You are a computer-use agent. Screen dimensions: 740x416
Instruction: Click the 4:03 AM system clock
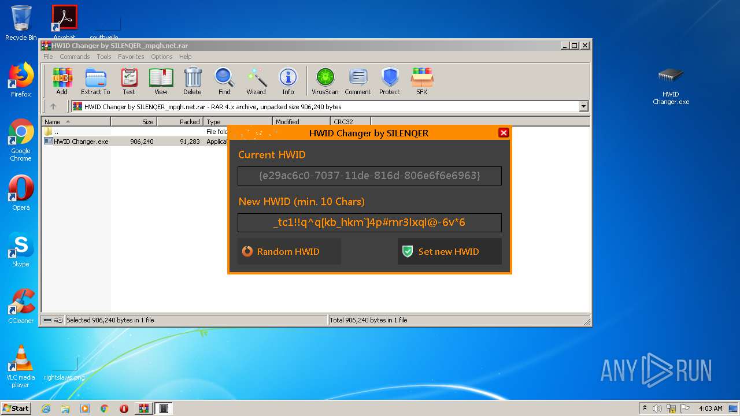[x=711, y=408]
